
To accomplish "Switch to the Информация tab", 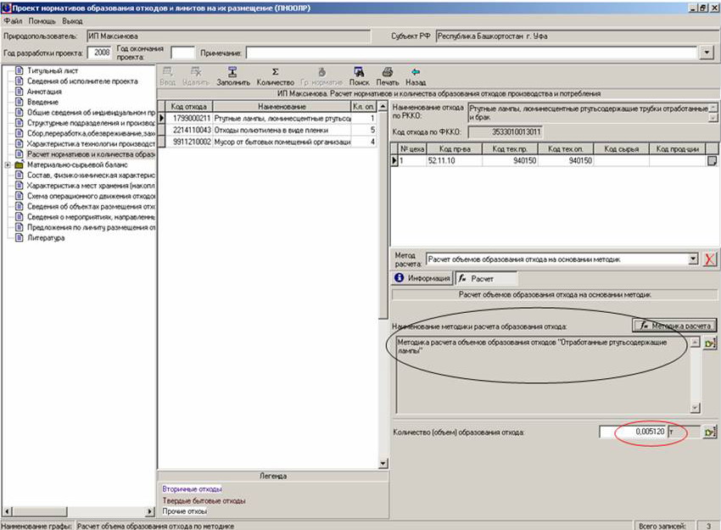I will [x=422, y=278].
